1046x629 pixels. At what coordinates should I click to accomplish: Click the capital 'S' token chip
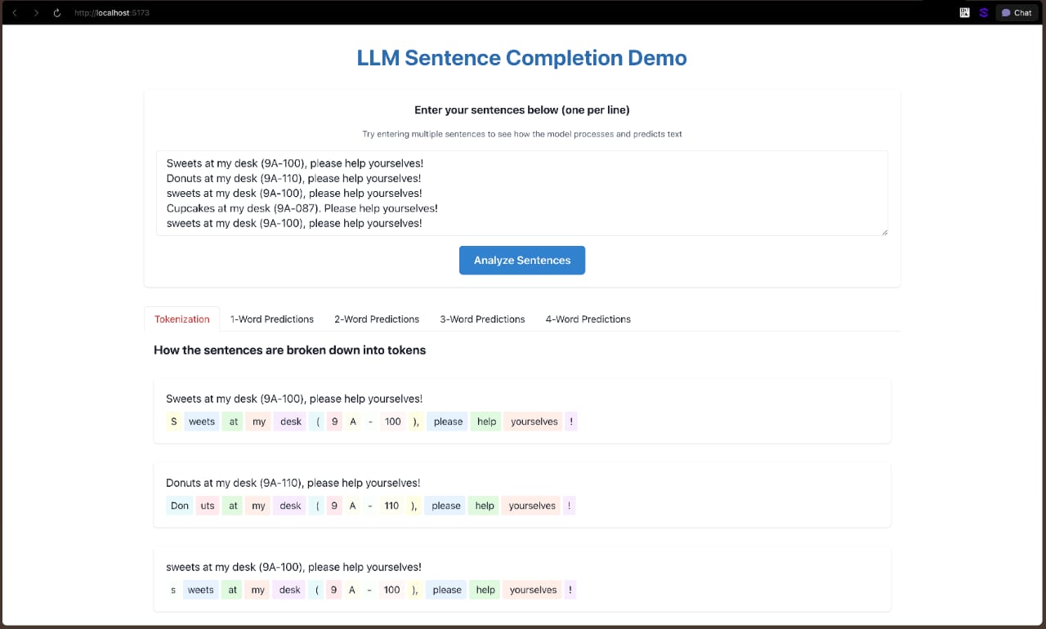[174, 422]
